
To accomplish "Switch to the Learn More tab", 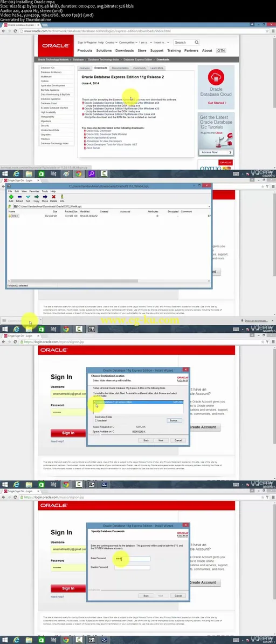I will pyautogui.click(x=157, y=68).
